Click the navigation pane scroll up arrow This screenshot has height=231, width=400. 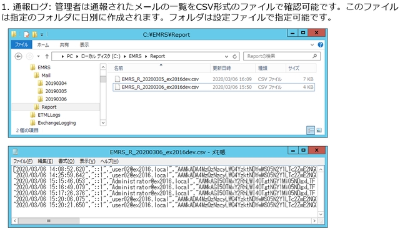pyautogui.click(x=103, y=67)
